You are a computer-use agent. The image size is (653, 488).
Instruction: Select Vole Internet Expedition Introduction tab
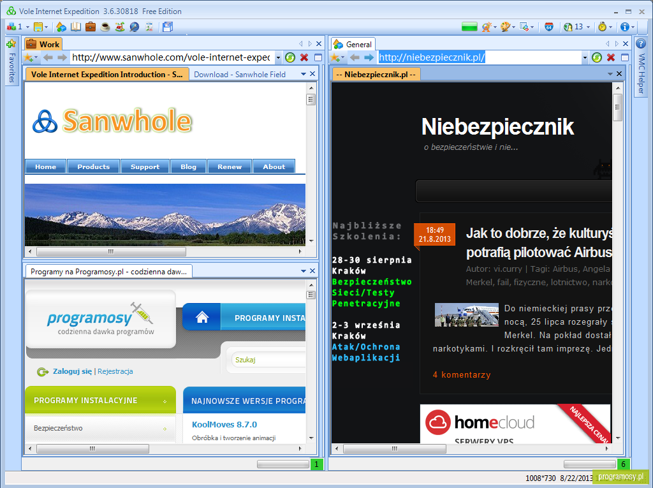107,74
